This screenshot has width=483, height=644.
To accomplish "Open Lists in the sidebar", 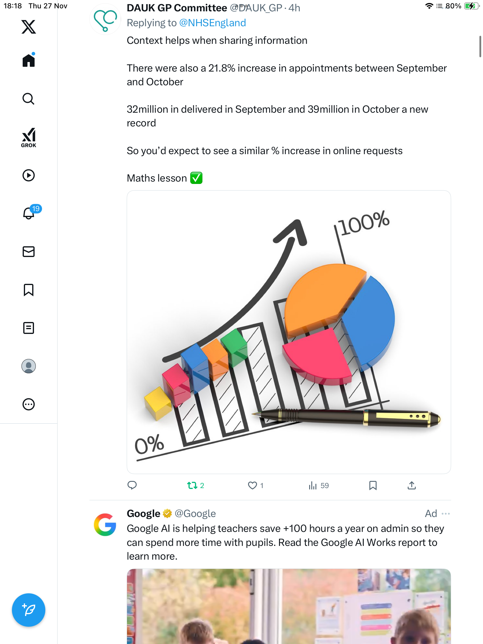I will point(29,328).
